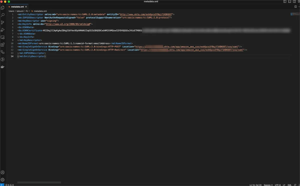Screen dimensions: 300x186
Task: Select the metadata.xml editor tab
Action: point(17,7)
